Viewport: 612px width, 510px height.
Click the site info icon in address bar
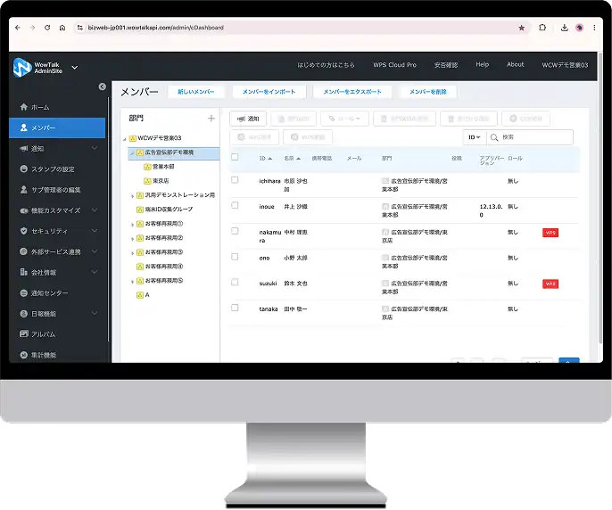(x=79, y=28)
